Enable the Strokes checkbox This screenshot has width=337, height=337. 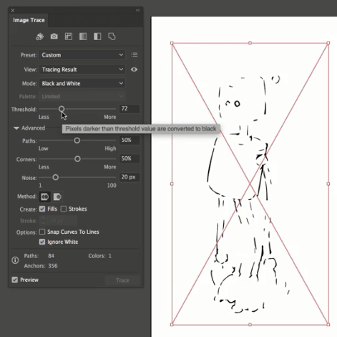[64, 209]
